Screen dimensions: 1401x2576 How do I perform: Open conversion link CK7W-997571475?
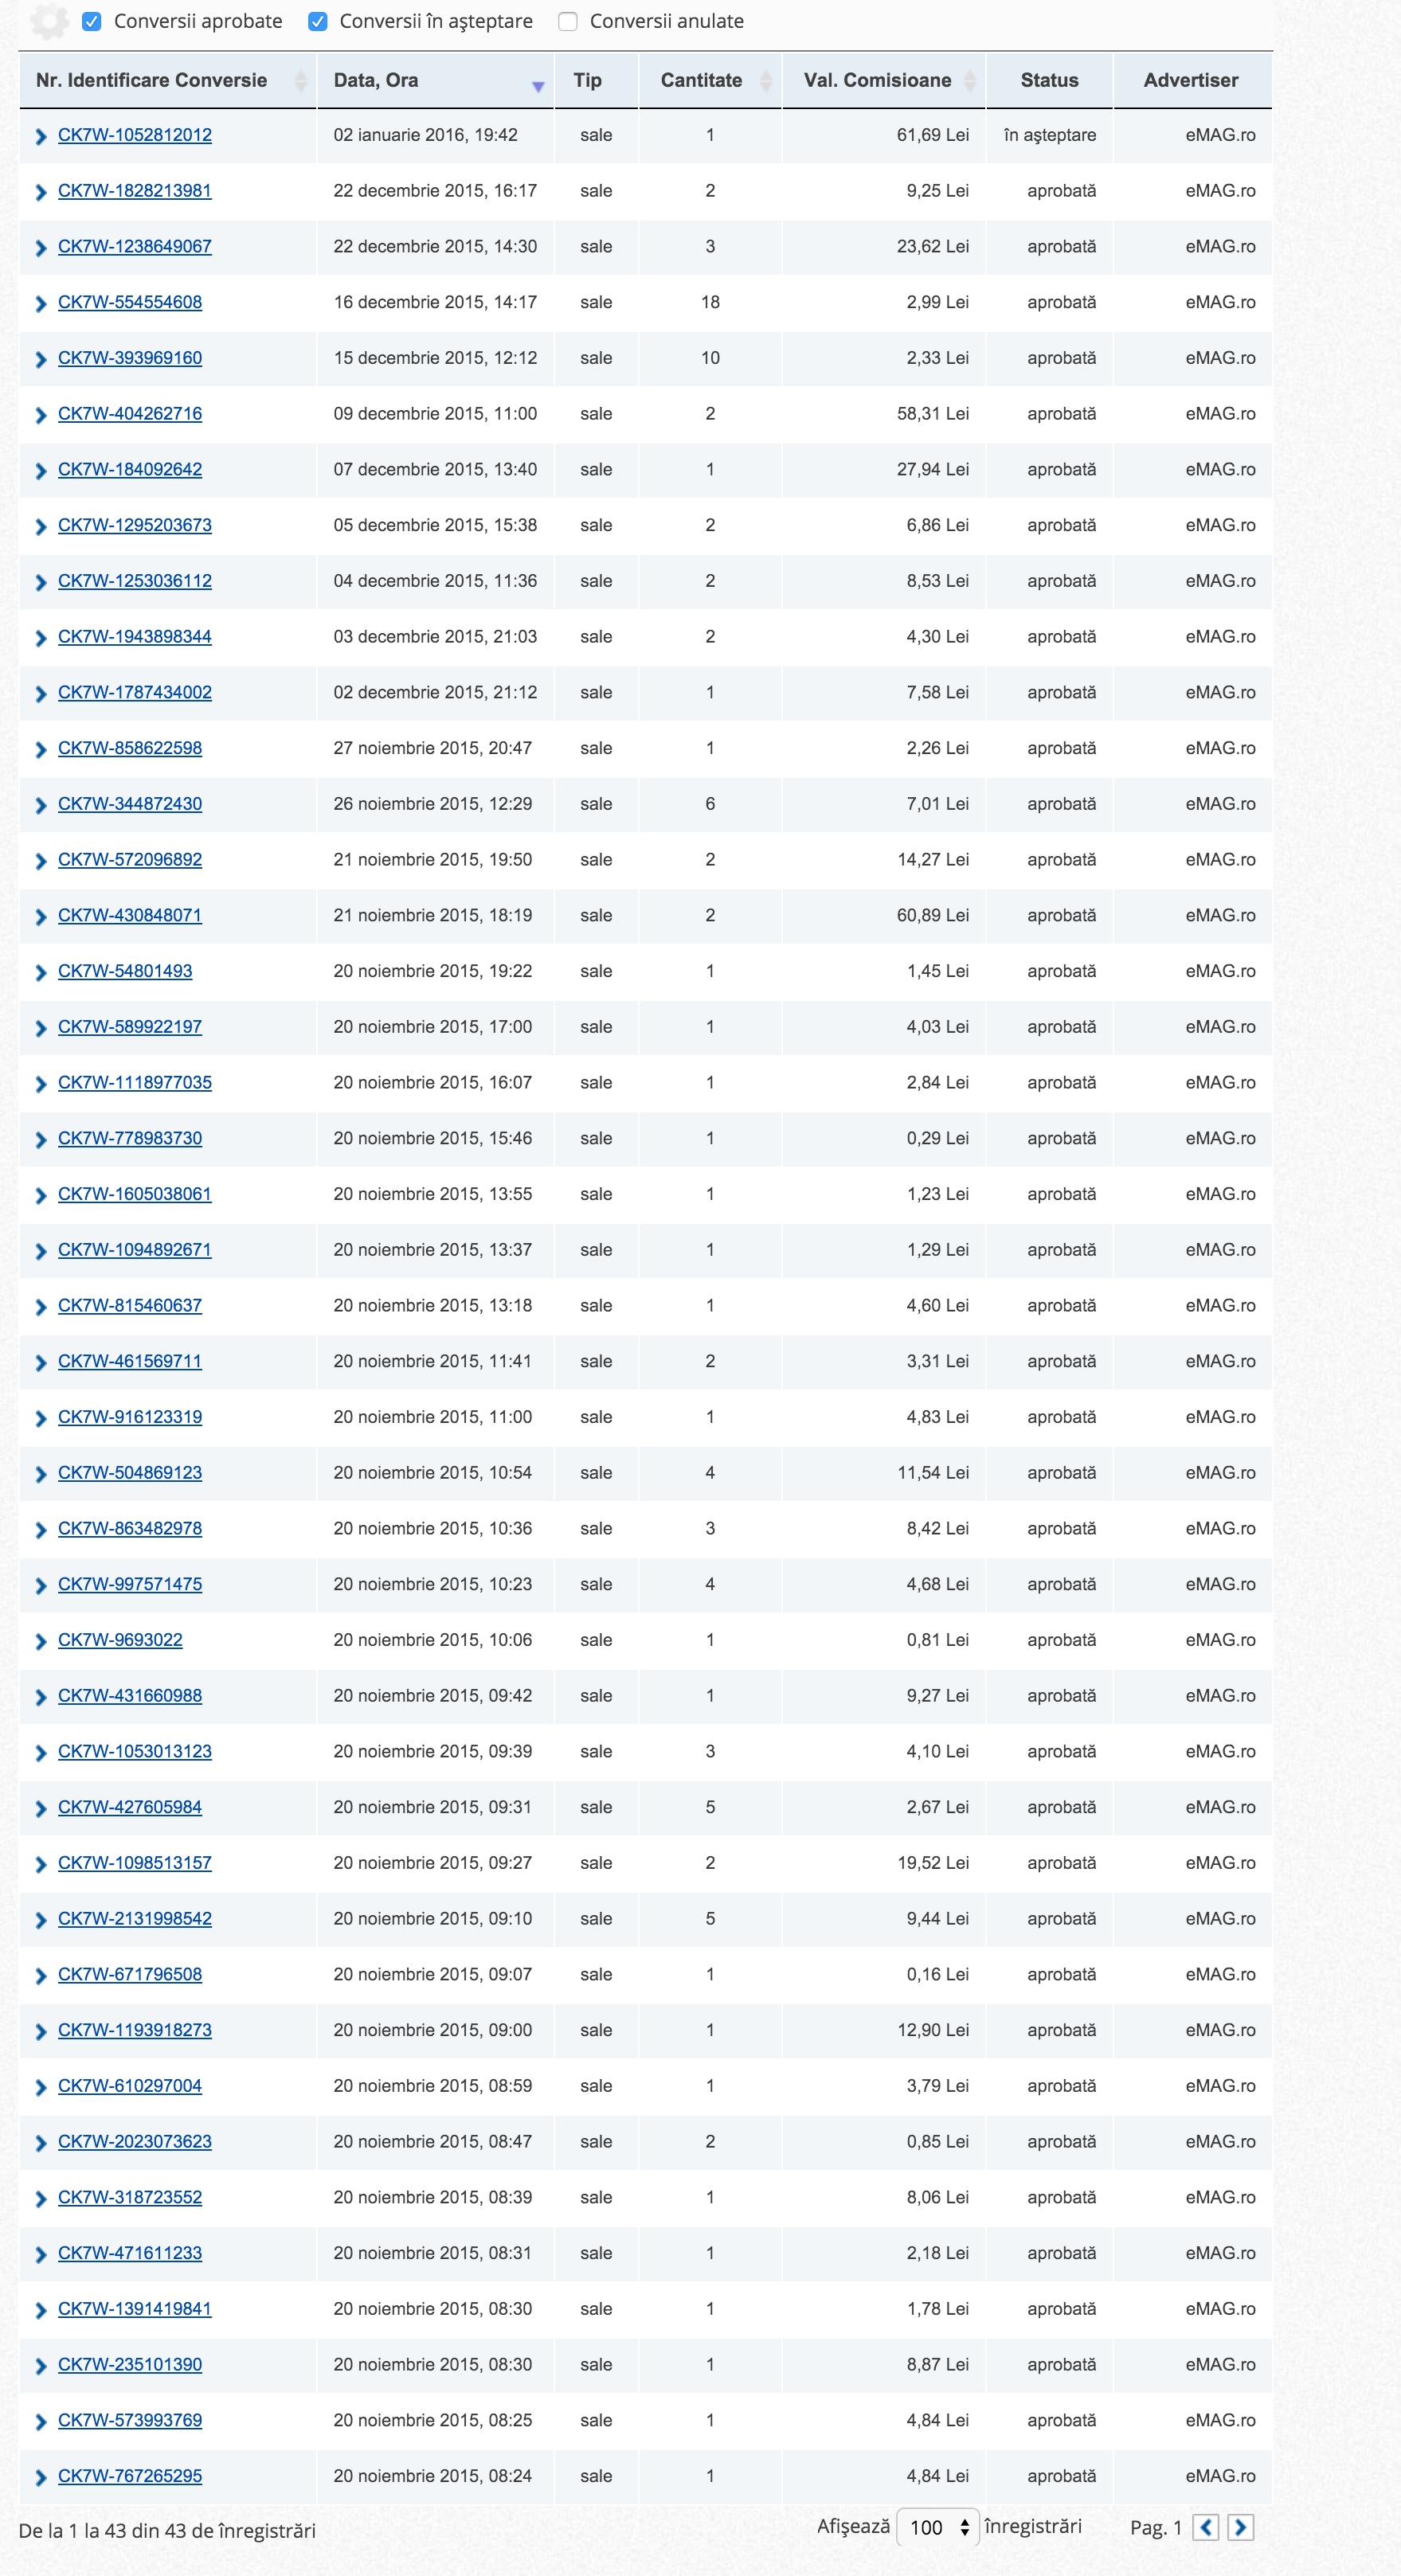pyautogui.click(x=130, y=1584)
